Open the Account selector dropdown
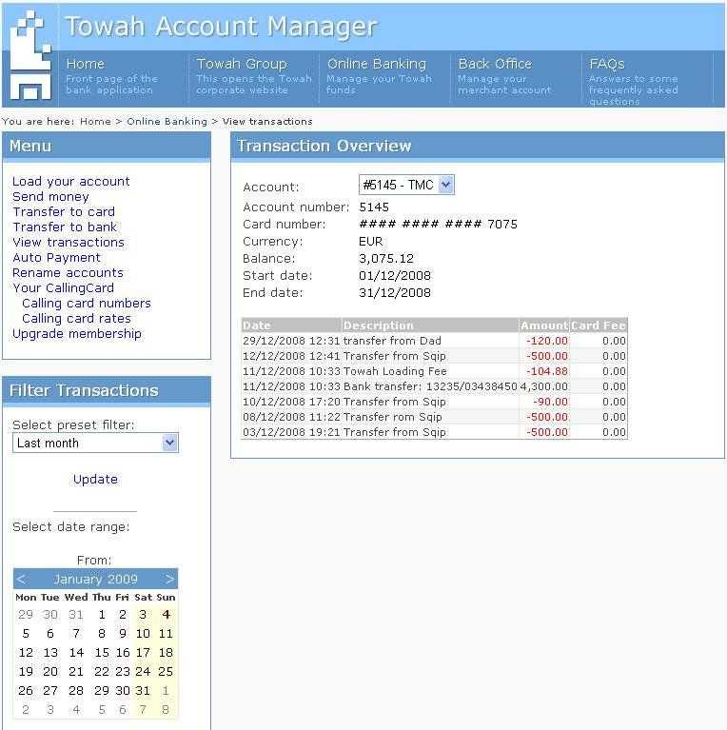This screenshot has width=727, height=730. [406, 186]
